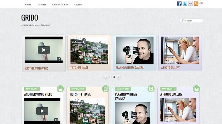
Task: Open the Contact menu item
Action: point(42,5)
